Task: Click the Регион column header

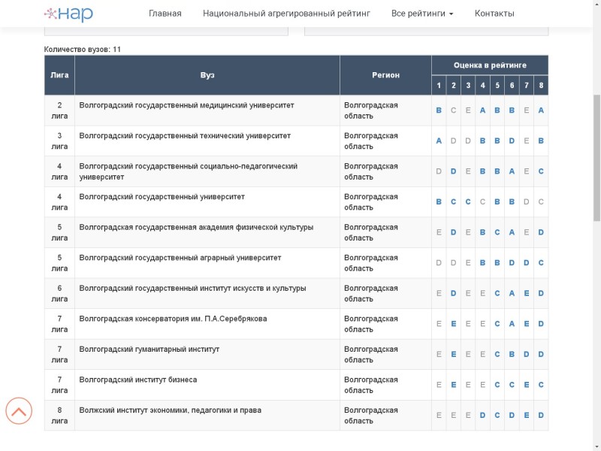Action: (x=385, y=75)
